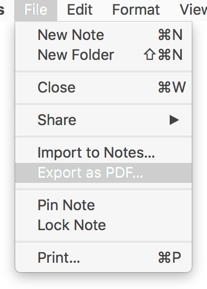This screenshot has height=289, width=207.
Task: Open the Share submenu arrow
Action: tap(174, 120)
